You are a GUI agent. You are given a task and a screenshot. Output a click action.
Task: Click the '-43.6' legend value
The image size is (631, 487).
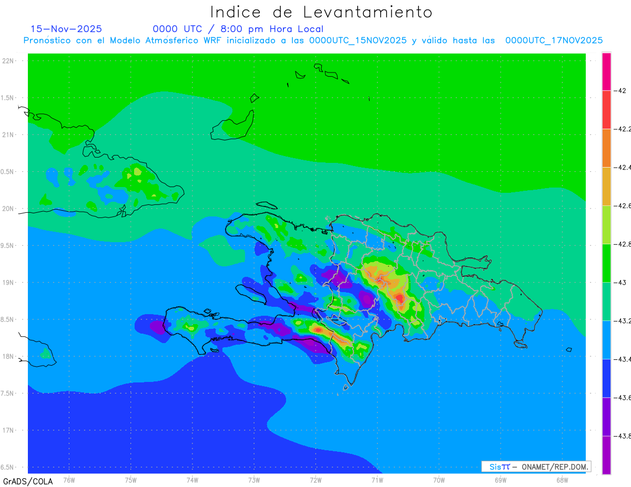623,397
